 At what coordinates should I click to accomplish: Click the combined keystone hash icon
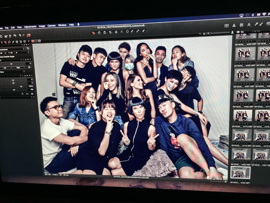click(x=32, y=94)
